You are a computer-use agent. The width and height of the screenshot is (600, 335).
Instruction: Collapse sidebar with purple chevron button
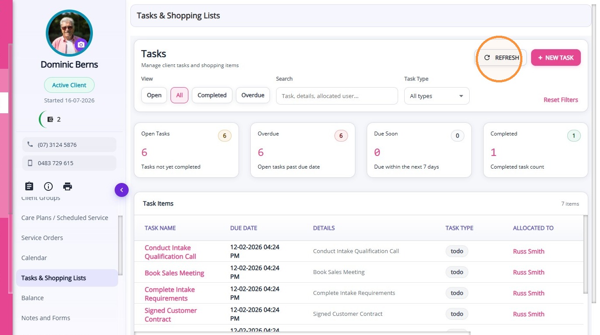click(x=122, y=190)
